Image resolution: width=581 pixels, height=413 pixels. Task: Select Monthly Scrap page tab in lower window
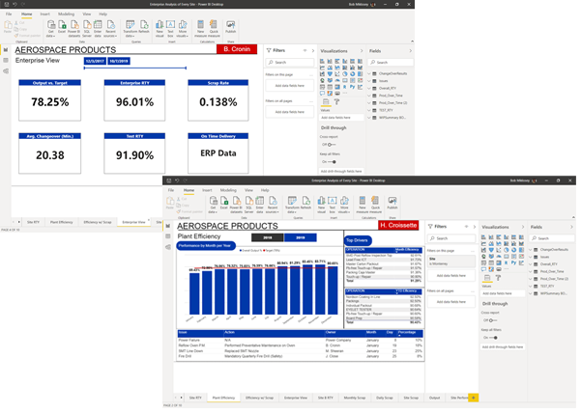[x=355, y=398]
